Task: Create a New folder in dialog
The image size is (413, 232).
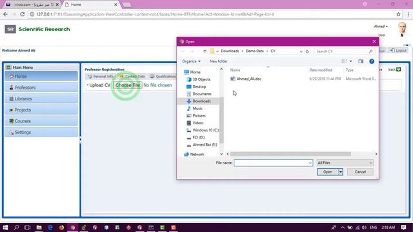Action: [218, 61]
